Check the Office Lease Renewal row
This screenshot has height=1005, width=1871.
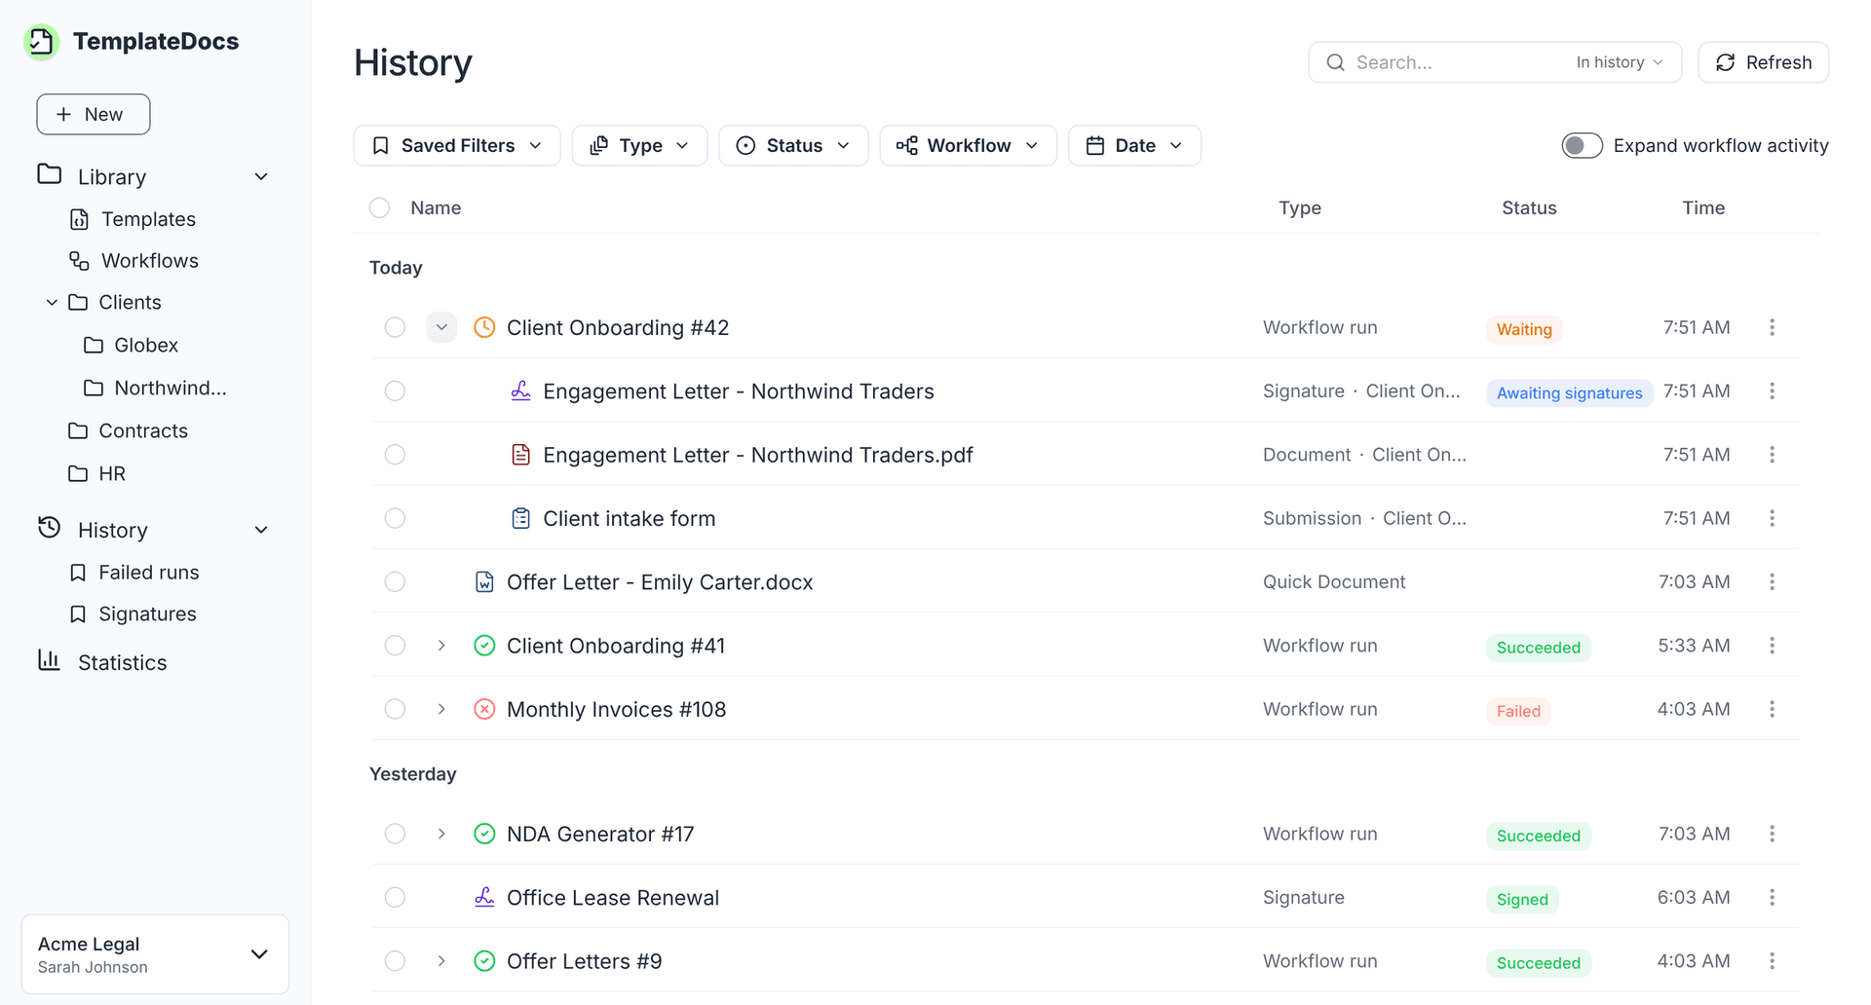pos(395,897)
